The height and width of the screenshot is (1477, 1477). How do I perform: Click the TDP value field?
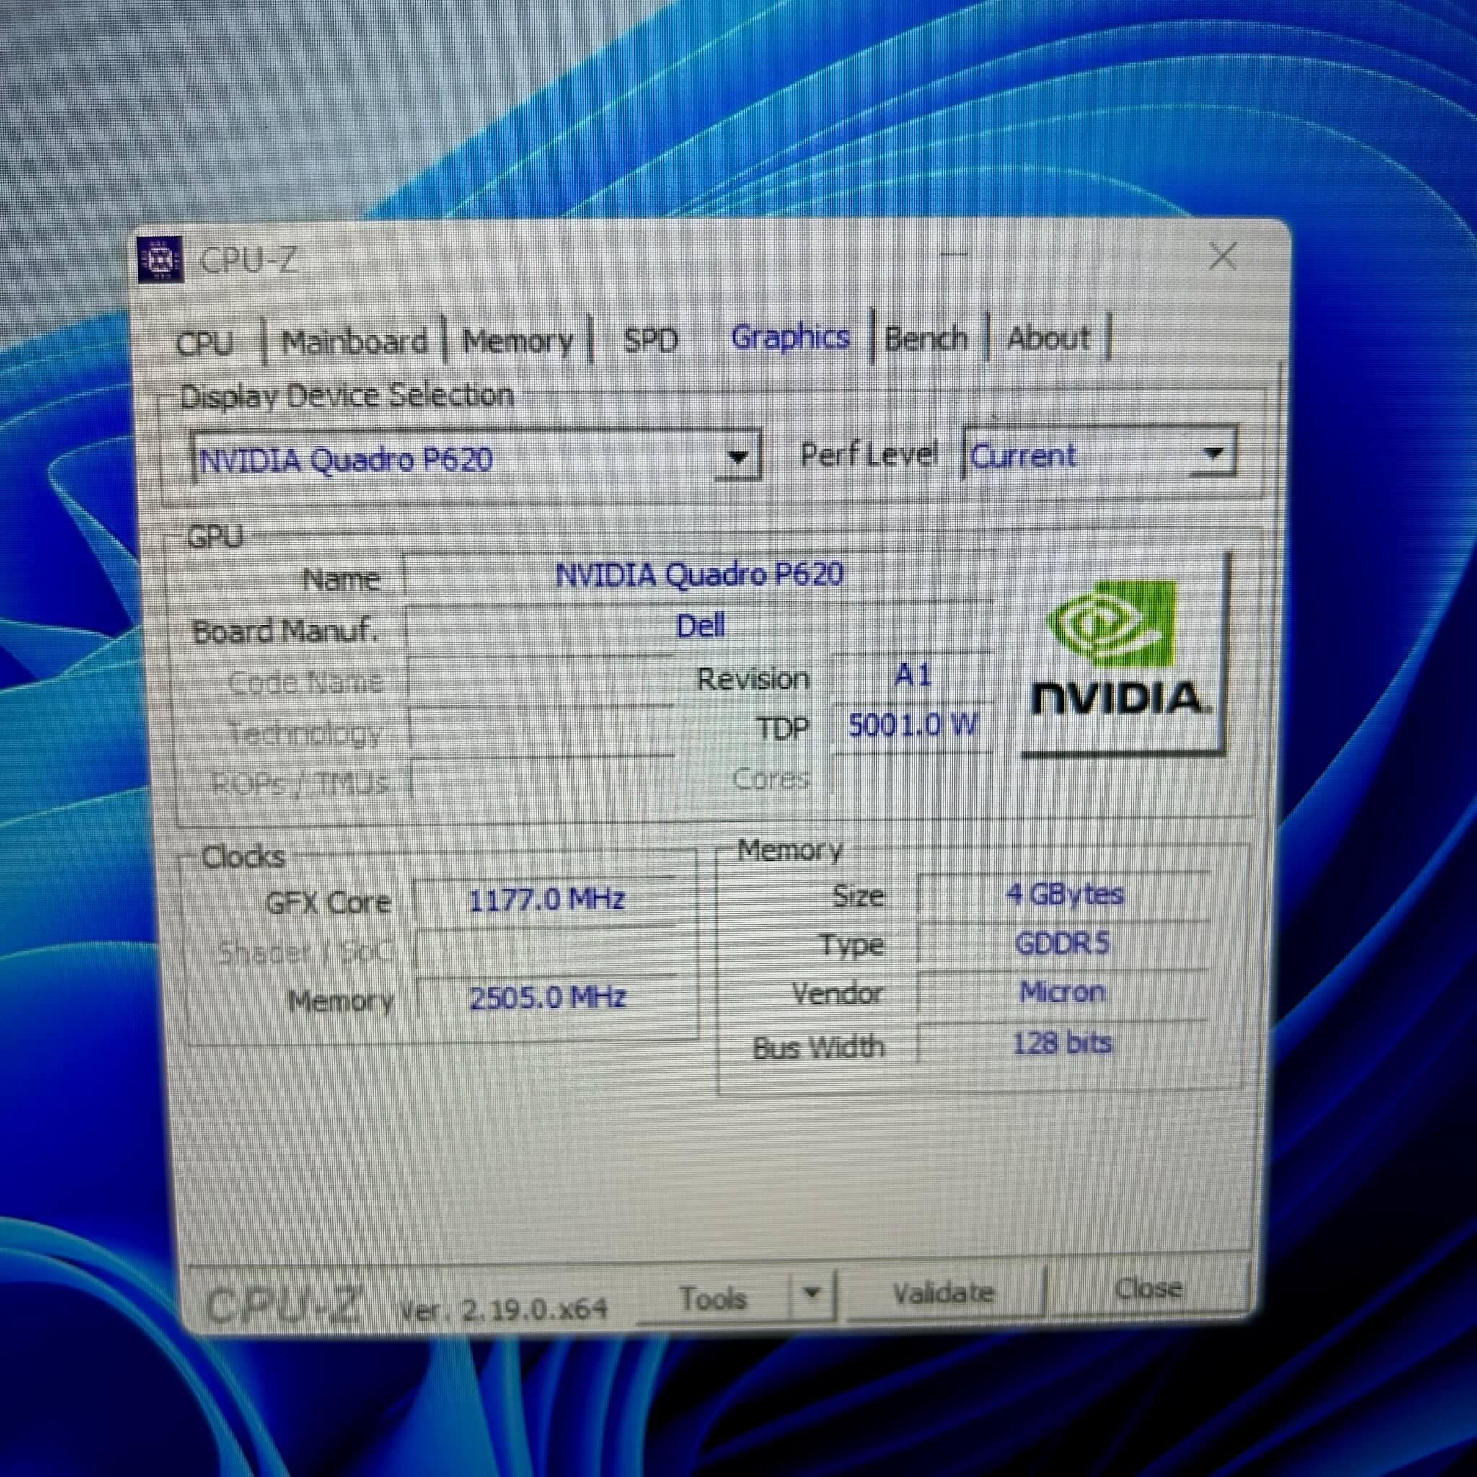click(912, 724)
